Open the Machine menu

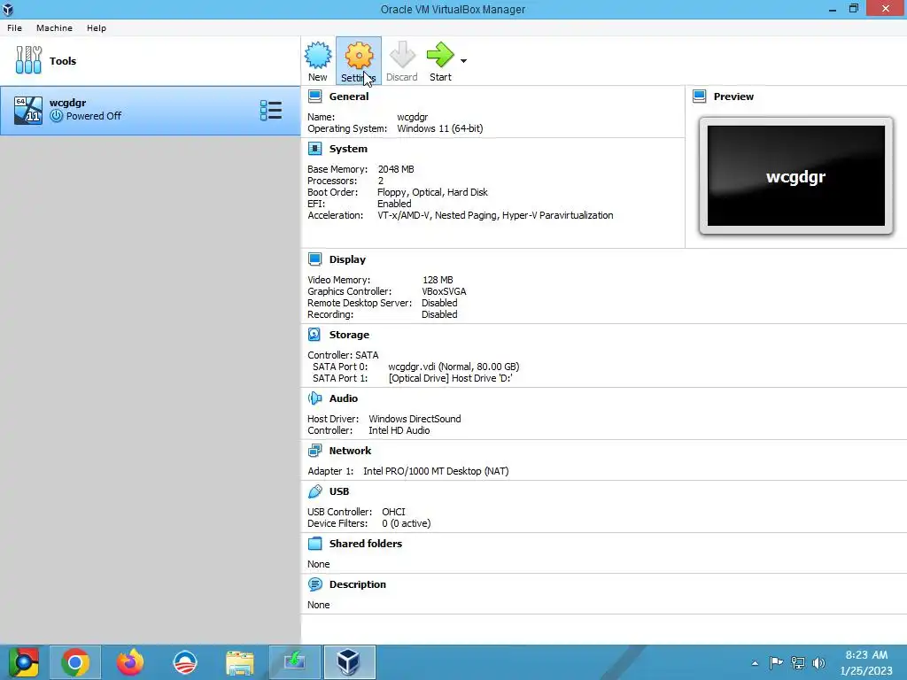[x=54, y=27]
